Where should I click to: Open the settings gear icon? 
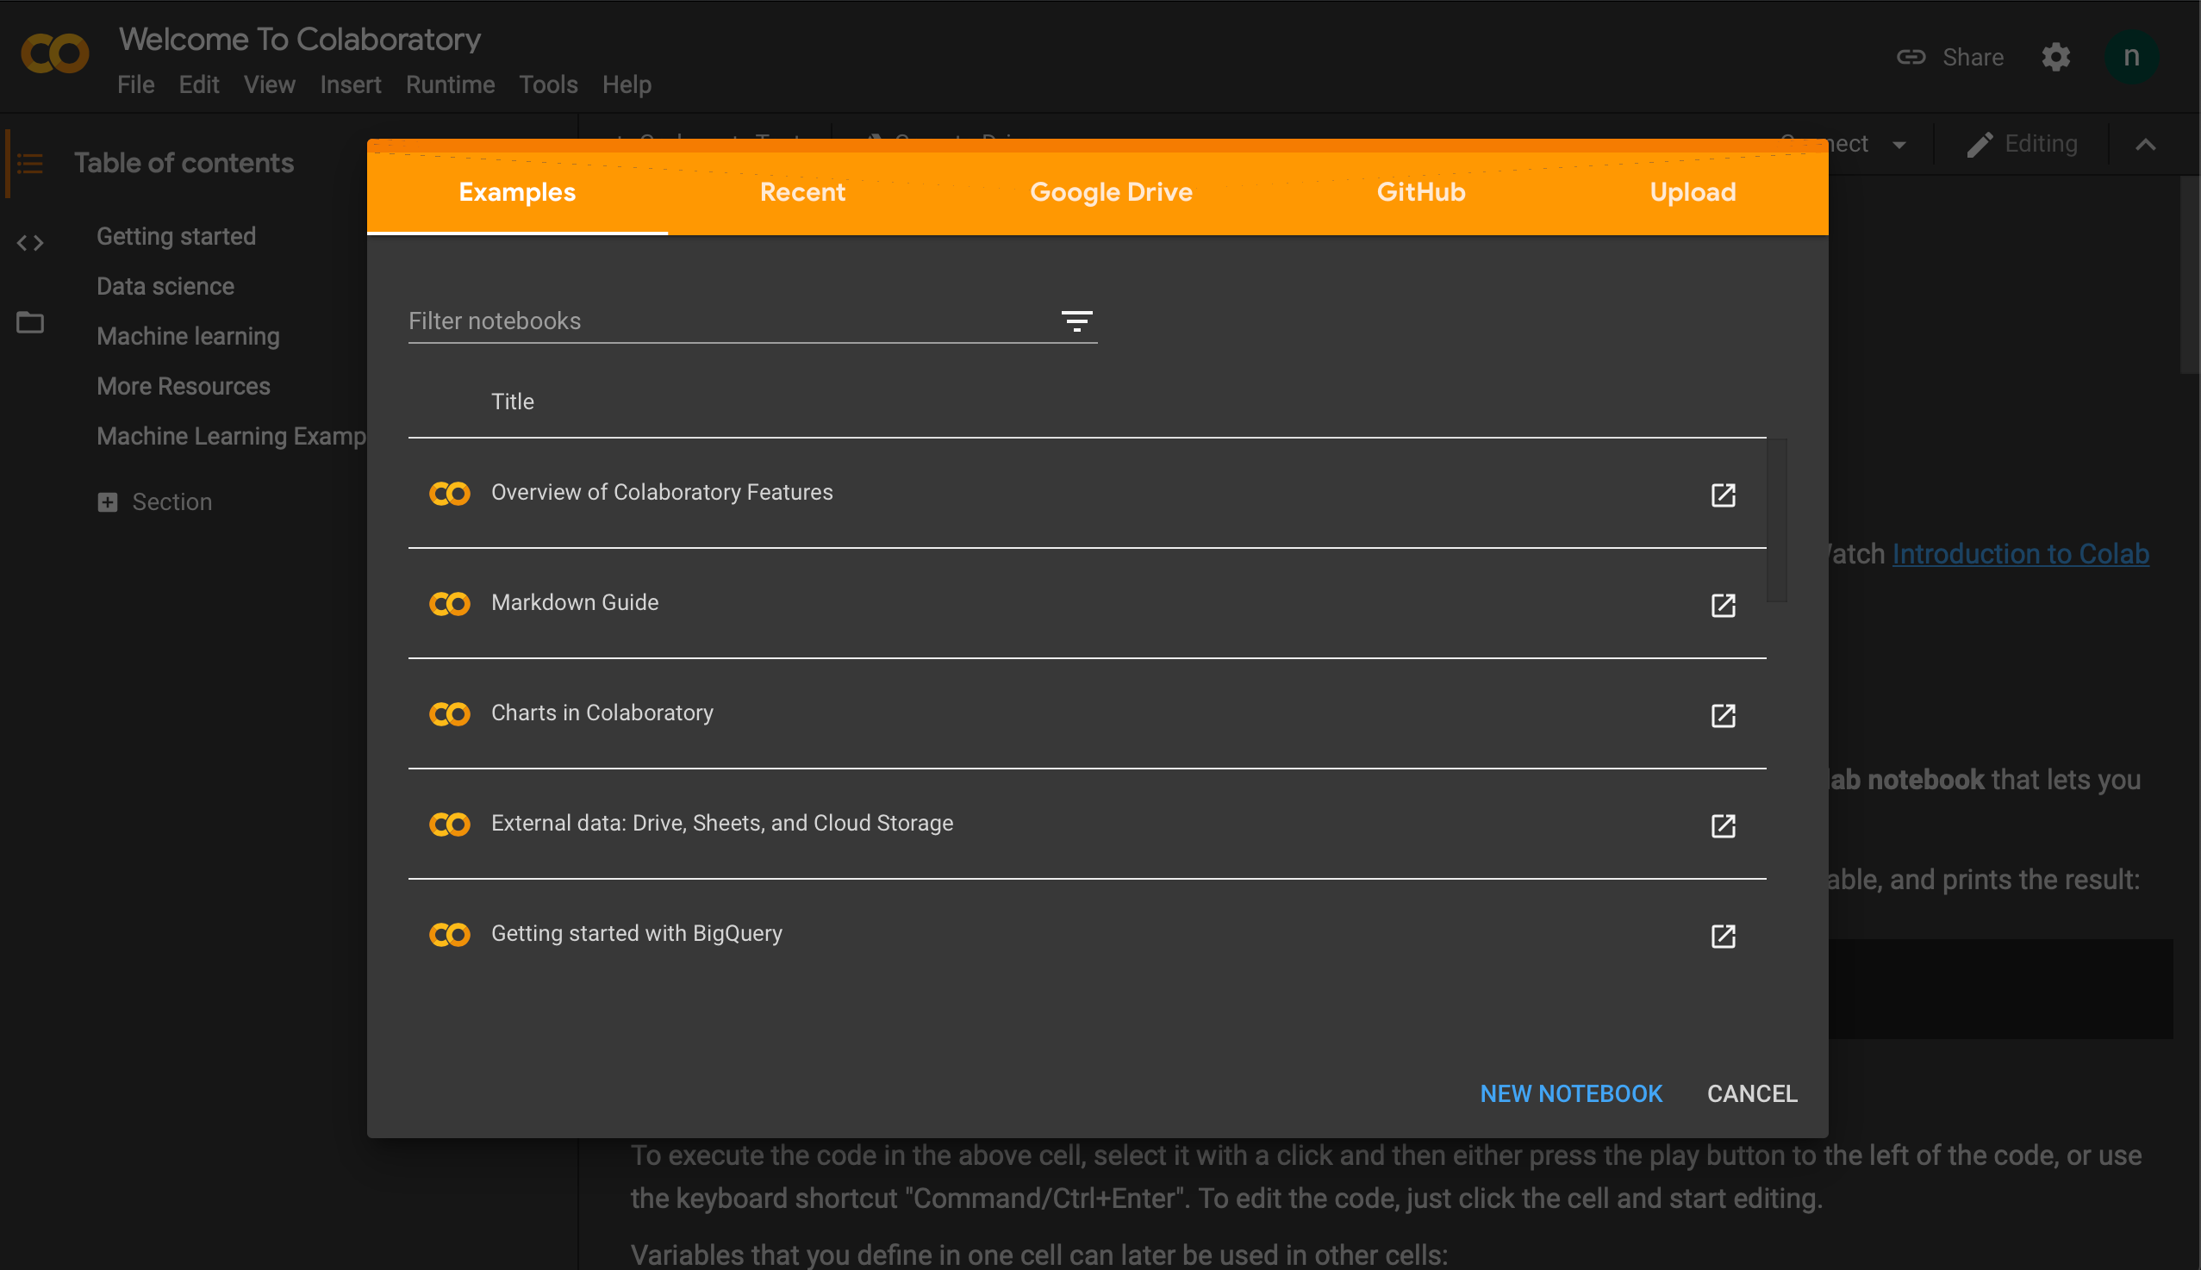2054,58
